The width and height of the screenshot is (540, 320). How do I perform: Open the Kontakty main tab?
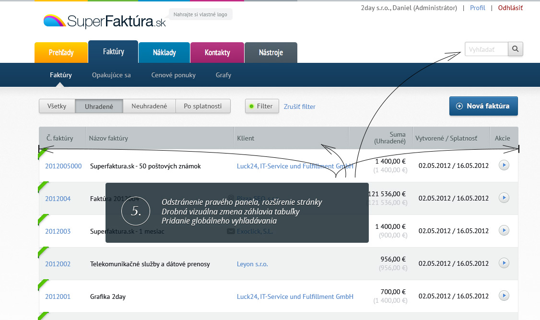tap(217, 52)
